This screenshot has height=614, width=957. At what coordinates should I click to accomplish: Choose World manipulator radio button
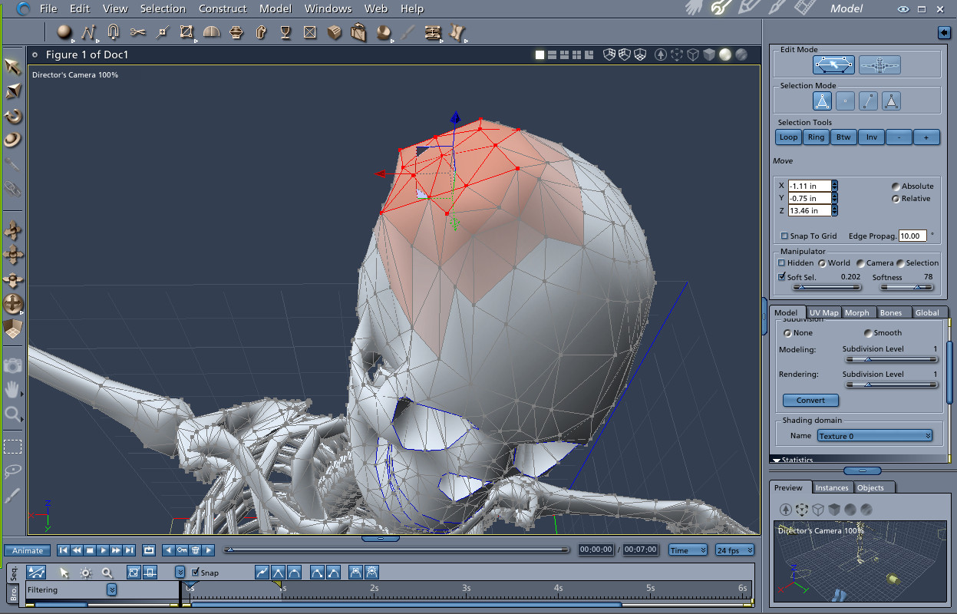coord(822,263)
